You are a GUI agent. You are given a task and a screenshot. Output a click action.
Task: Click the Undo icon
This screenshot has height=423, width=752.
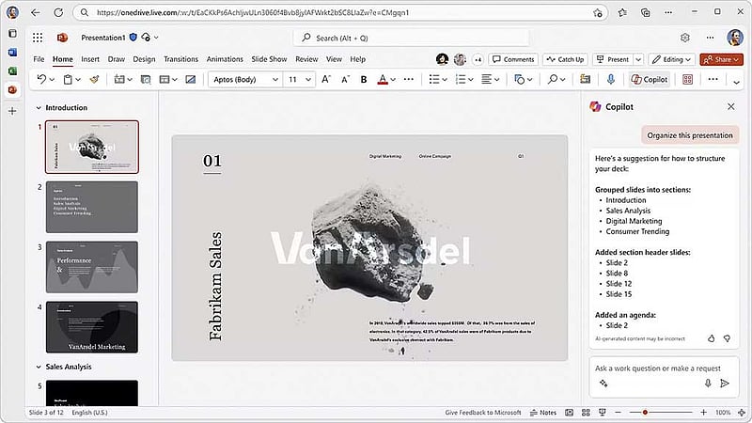click(x=41, y=79)
